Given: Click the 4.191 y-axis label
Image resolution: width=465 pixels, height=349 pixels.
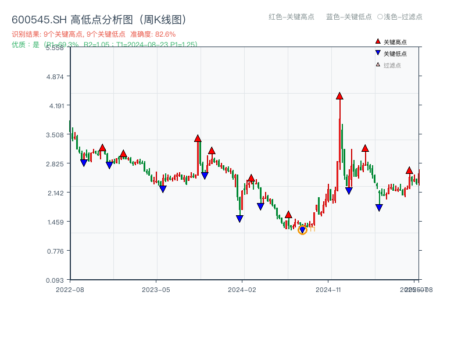Looking at the screenshot, I should [x=56, y=106].
